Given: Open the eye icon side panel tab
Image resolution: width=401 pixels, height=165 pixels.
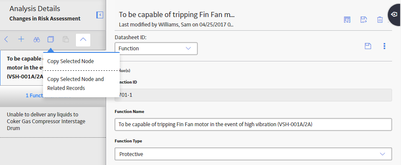Looking at the screenshot, I should point(394,15).
